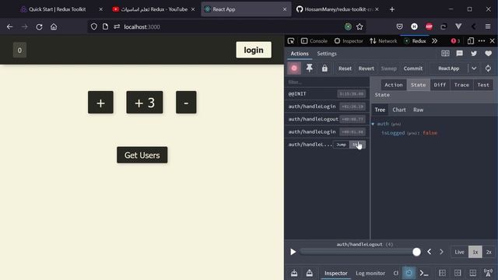
Task: Click the action filter input field
Action: (x=327, y=82)
